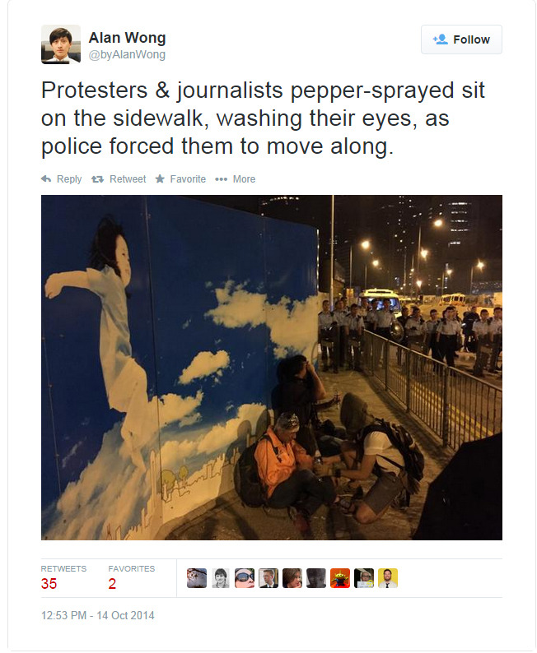
Task: Open the first retweeter avatar
Action: (197, 578)
